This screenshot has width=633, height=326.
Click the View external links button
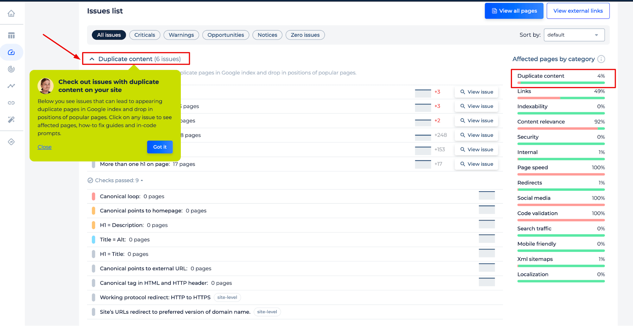coord(578,11)
